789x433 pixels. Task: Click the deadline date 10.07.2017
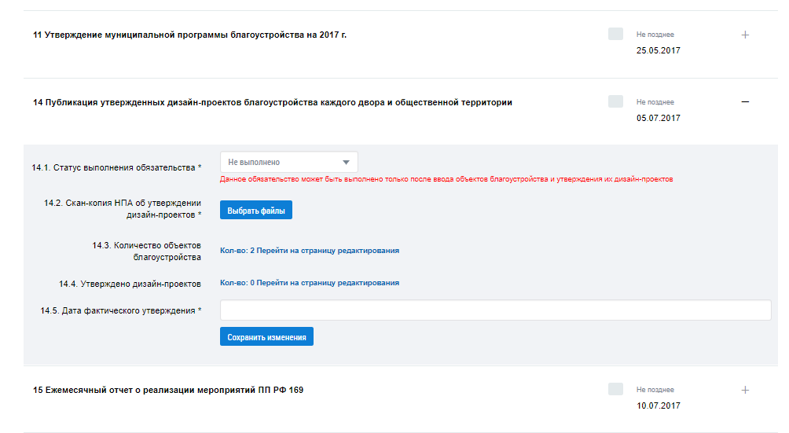point(658,405)
